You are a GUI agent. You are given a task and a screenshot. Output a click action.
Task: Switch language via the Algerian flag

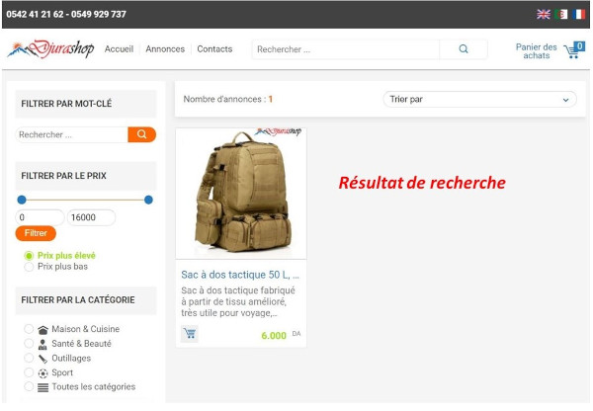(x=561, y=15)
